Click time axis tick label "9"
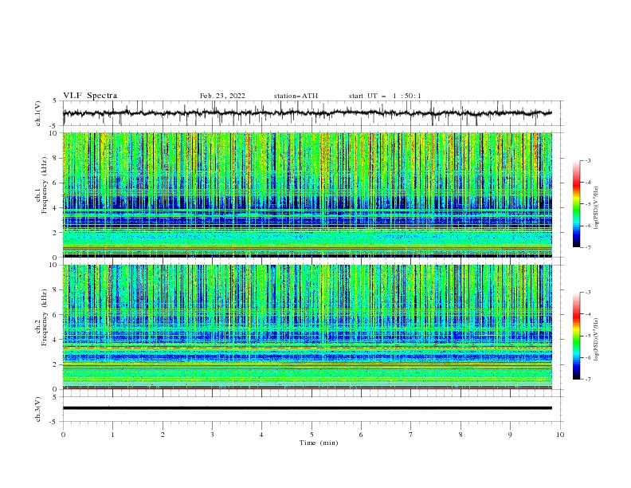631x488 pixels. point(510,435)
